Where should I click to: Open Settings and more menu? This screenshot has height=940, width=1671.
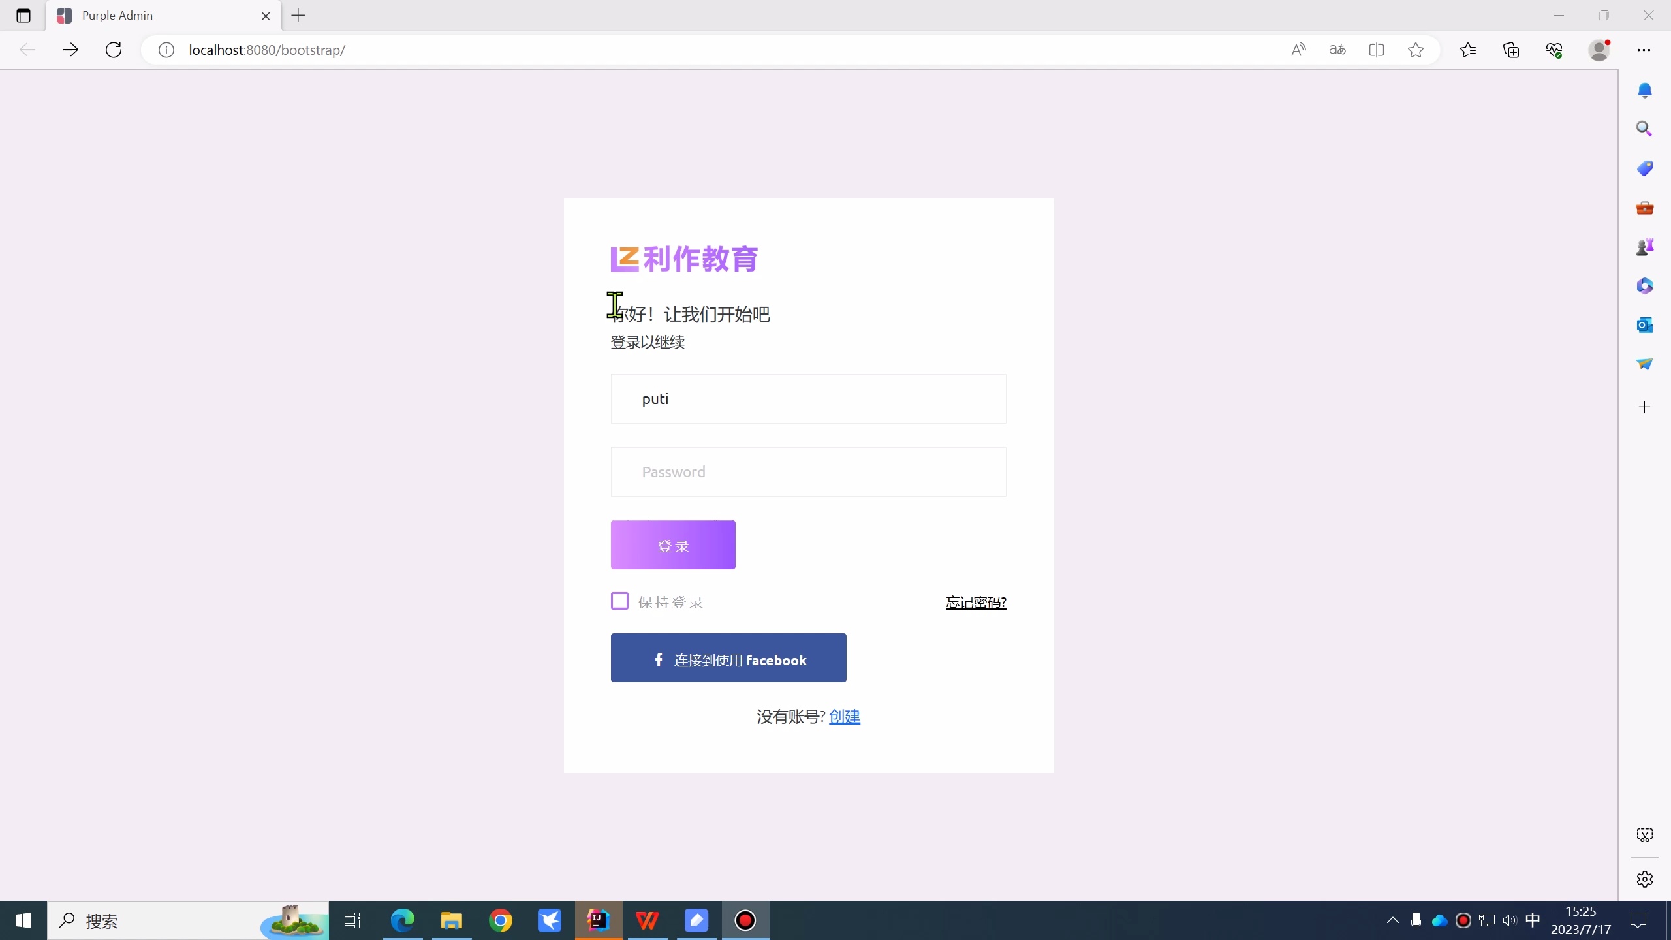point(1644,50)
